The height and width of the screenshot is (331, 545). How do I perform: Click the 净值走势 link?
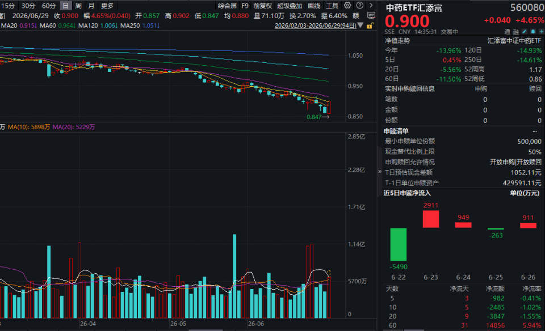[397, 41]
